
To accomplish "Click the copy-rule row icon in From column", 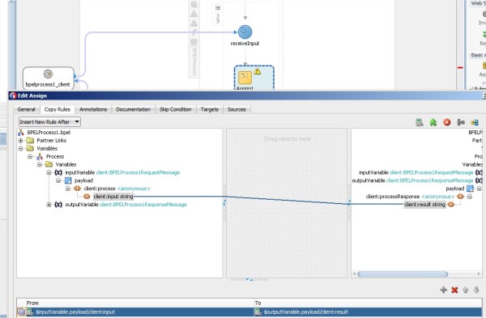I will point(30,312).
